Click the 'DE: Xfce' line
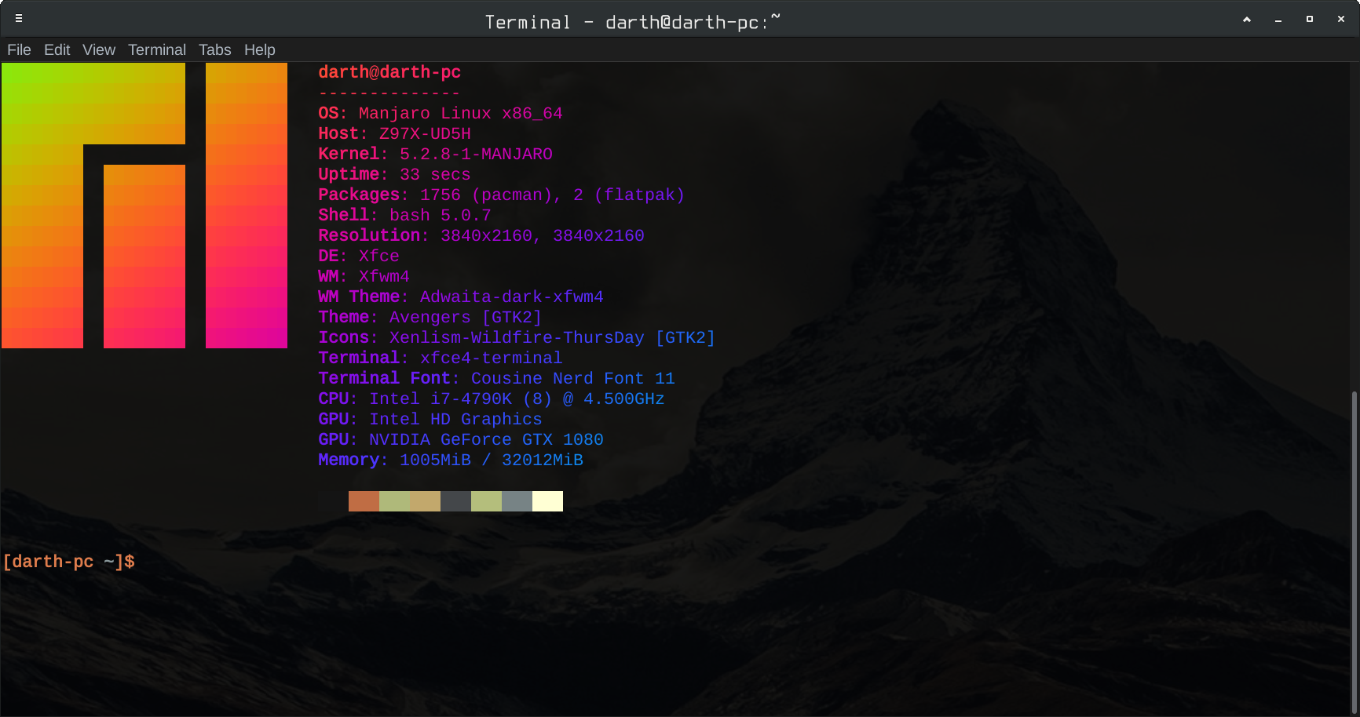The image size is (1360, 717). click(x=359, y=256)
